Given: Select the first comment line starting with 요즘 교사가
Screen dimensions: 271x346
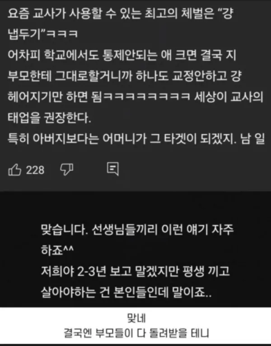Looking at the screenshot, I should pos(121,14).
